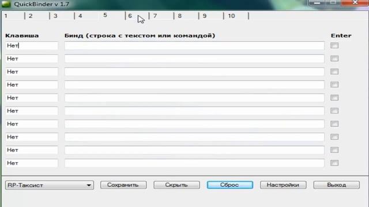
Task: Select the third row key field
Action: point(32,71)
